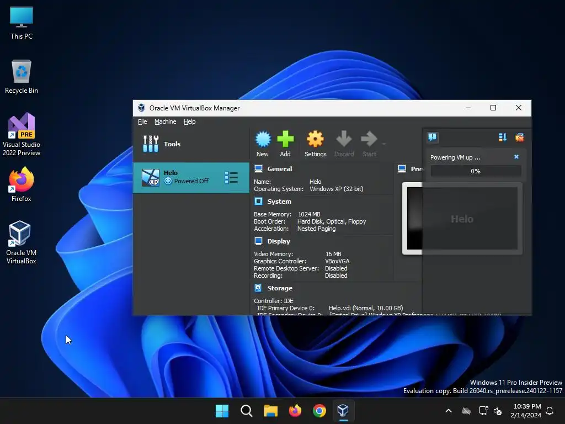565x424 pixels.
Task: Select the Firefox desktop shortcut
Action: coord(22,184)
